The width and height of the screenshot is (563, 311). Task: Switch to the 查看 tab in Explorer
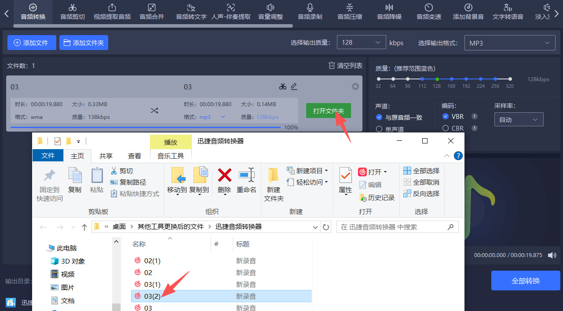pos(134,155)
